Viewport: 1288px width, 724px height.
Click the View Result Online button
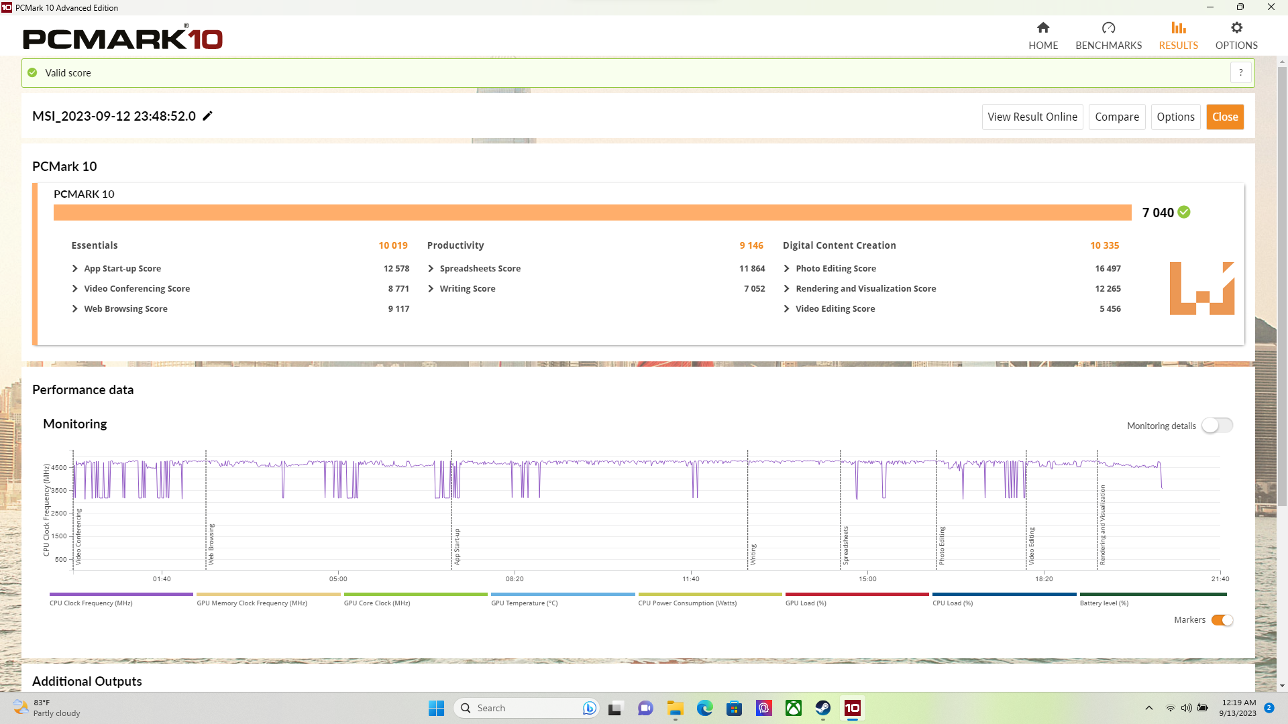click(1032, 117)
